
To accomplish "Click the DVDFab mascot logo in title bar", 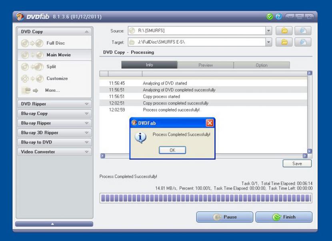I will tap(20, 16).
